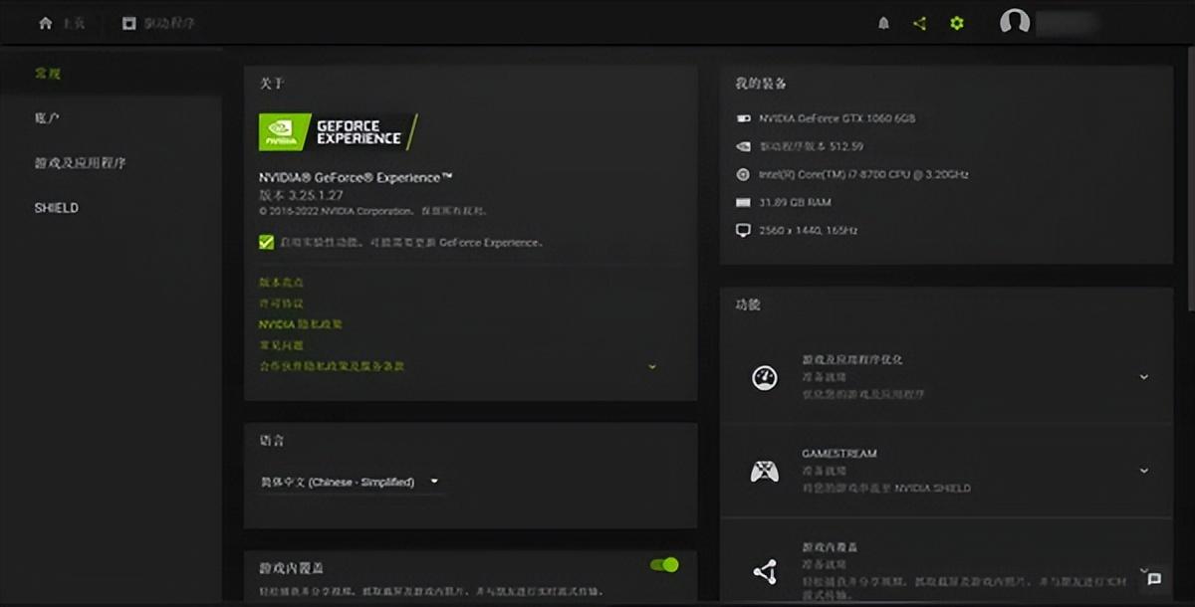Screen dimensions: 1195x607
Task: Select SHIELD in the sidebar
Action: point(57,208)
